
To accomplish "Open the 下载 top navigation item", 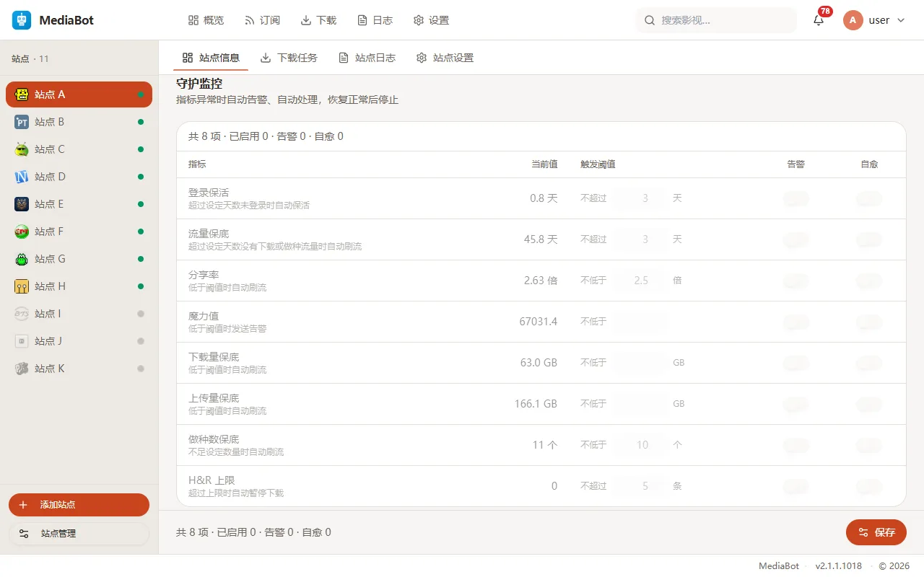I will [318, 20].
